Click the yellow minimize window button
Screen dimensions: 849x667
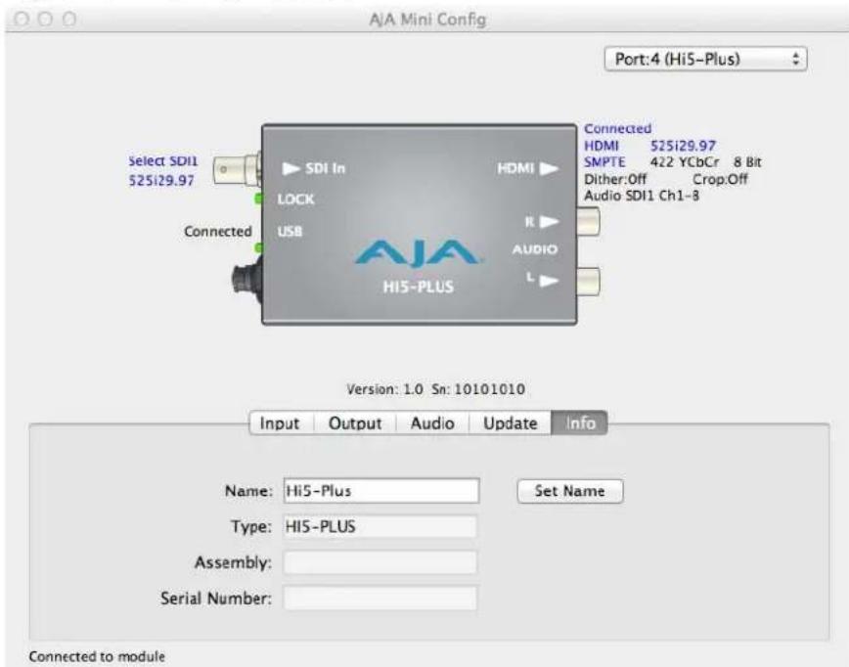(x=45, y=19)
